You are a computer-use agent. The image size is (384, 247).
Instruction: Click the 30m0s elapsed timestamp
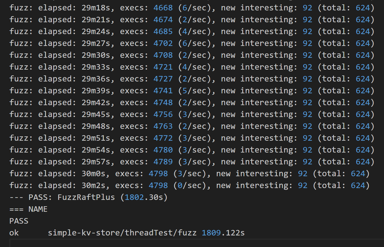[93, 174]
